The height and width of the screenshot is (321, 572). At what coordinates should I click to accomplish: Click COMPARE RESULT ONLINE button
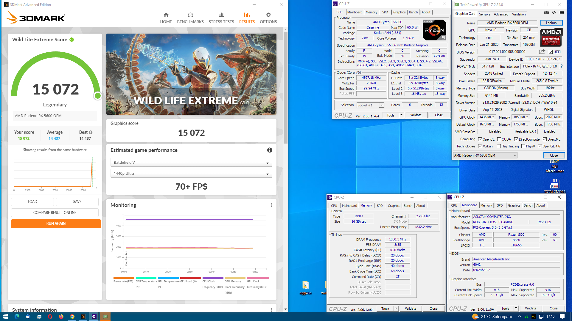pyautogui.click(x=55, y=213)
